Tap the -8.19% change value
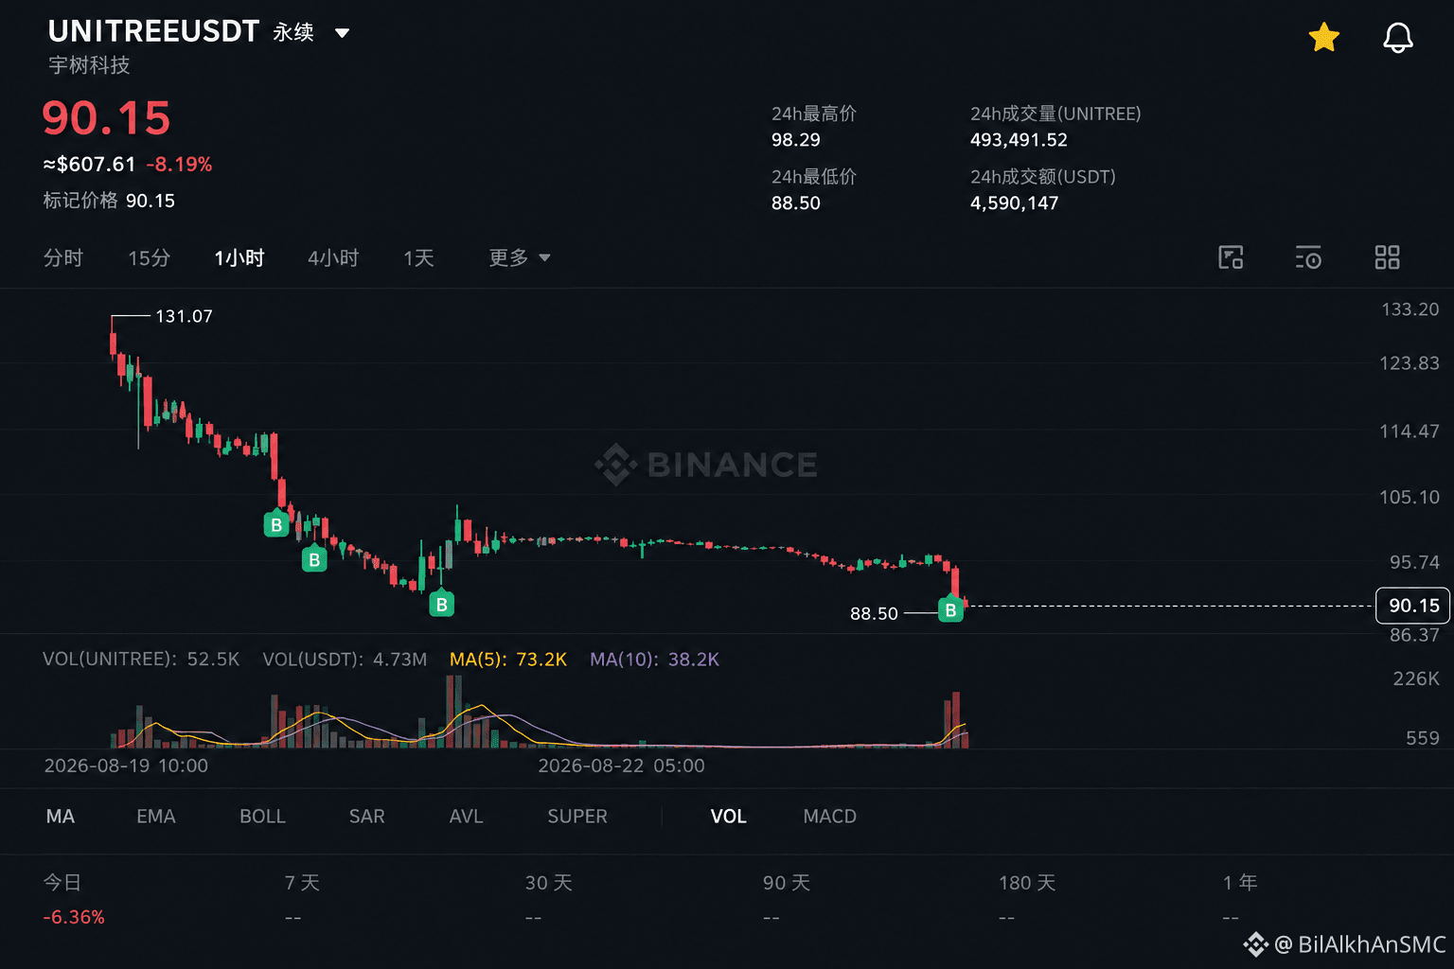 point(179,165)
